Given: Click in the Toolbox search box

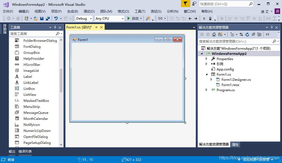Looking at the screenshot, I should pyautogui.click(x=33, y=34).
